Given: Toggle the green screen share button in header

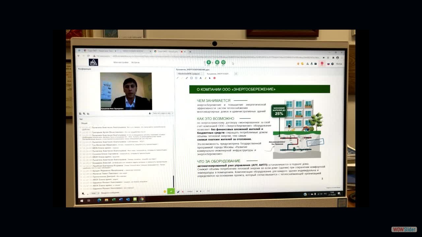Looking at the screenshot, I should click(223, 62).
